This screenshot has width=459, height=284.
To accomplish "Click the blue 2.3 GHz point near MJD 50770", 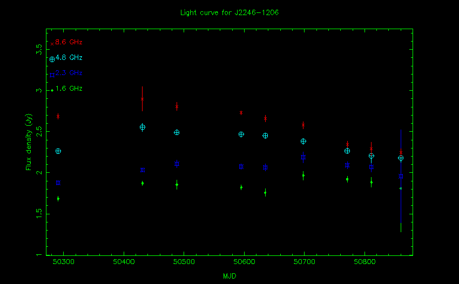I will click(347, 165).
